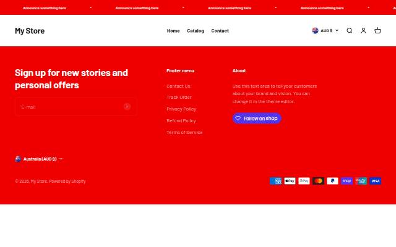Screen dimensions: 396x247
Task: Click the Apple Pay payment icon
Action: (290, 181)
